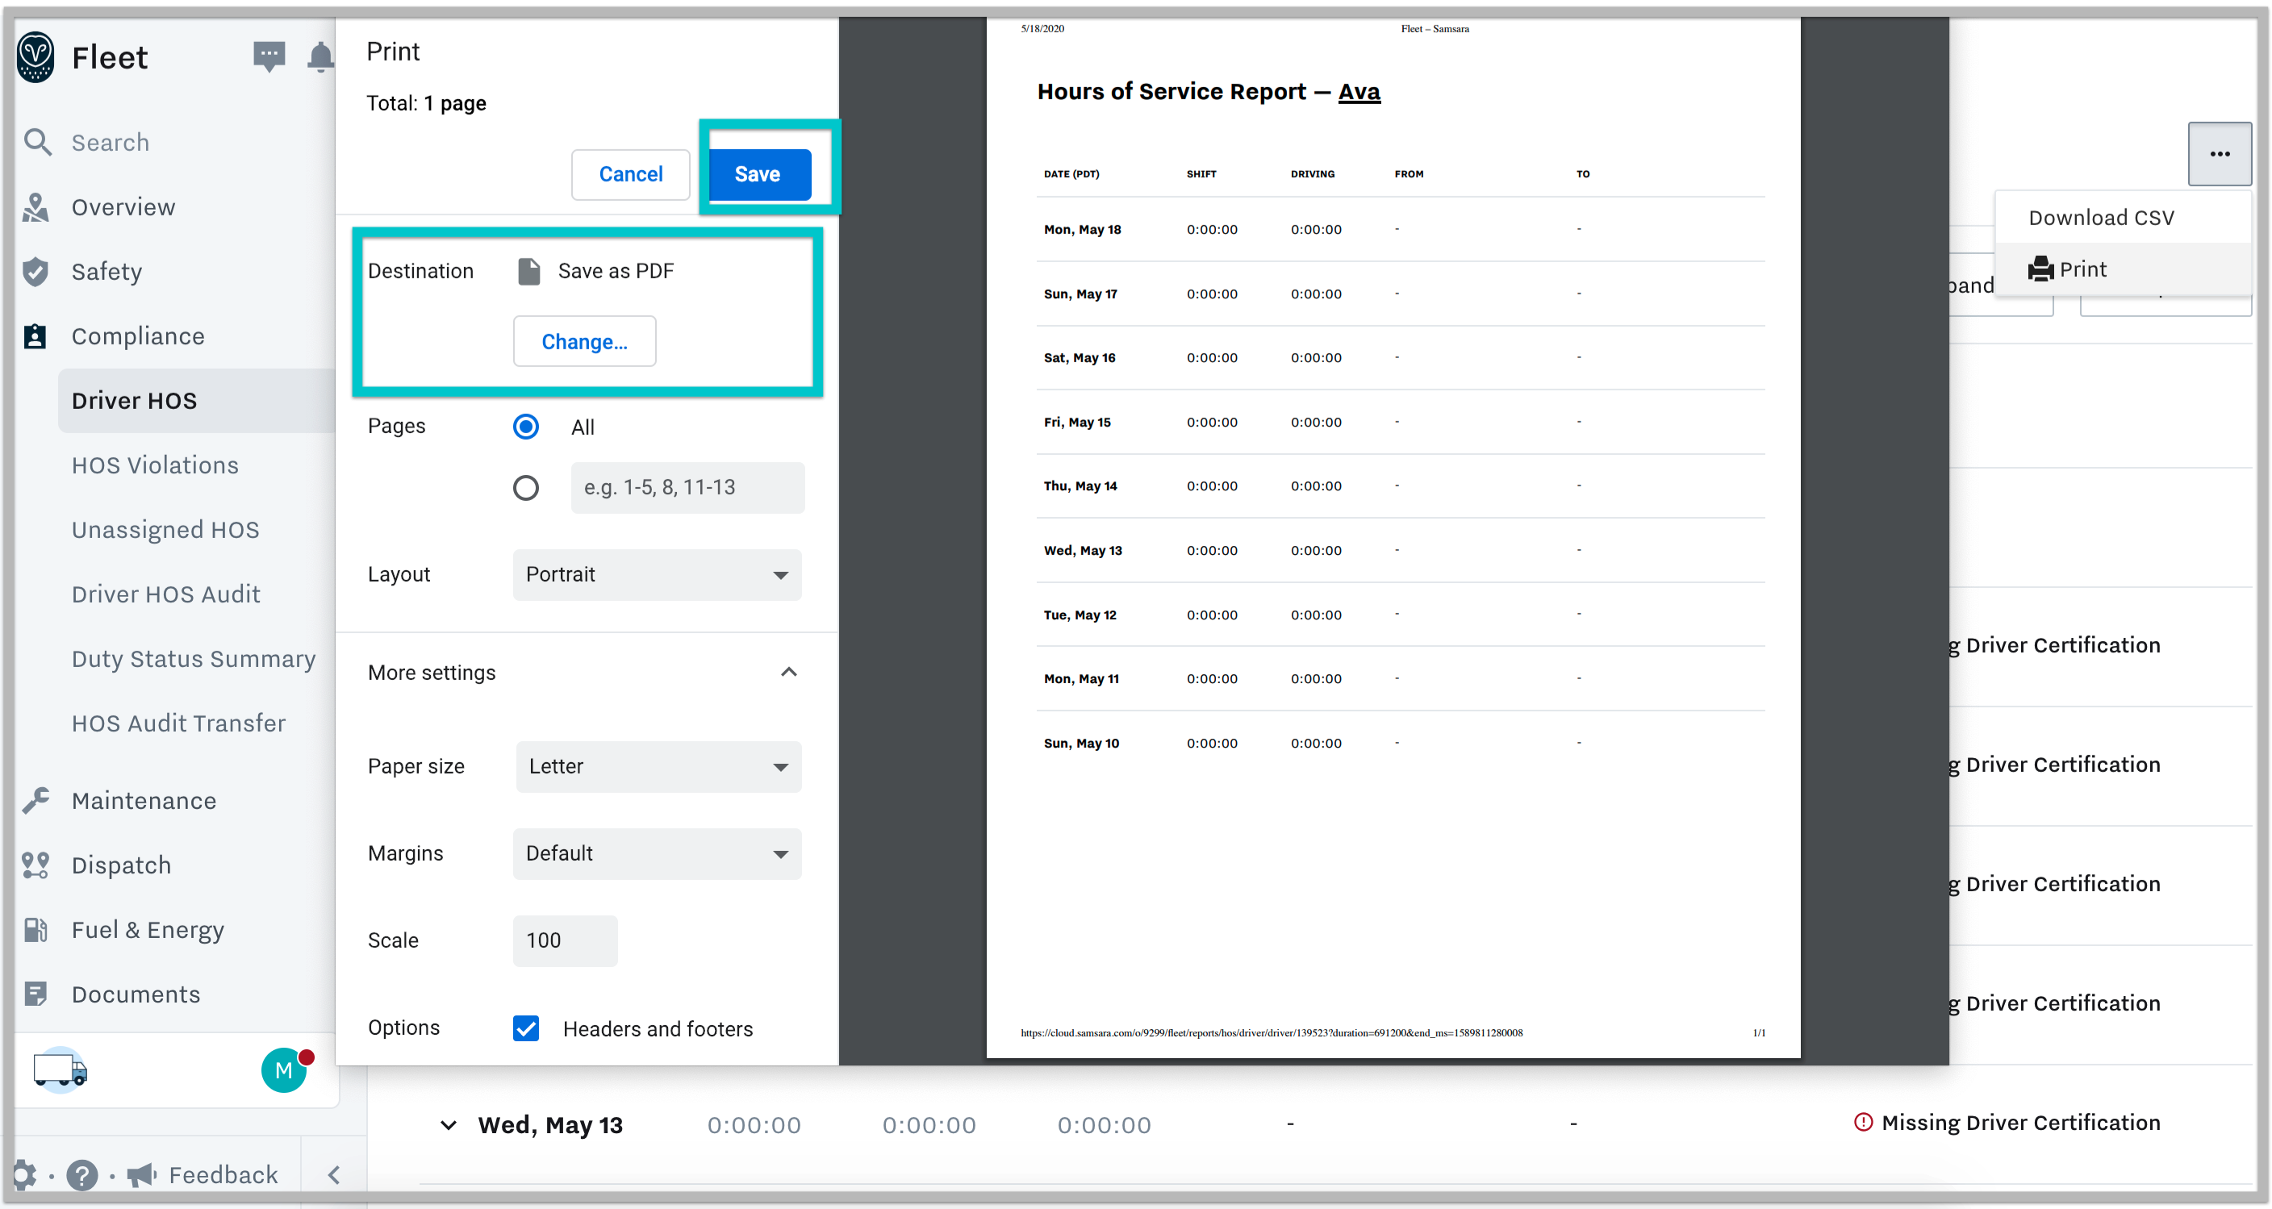Click the messaging chat icon
Screen dimensions: 2272x1209
[x=269, y=56]
